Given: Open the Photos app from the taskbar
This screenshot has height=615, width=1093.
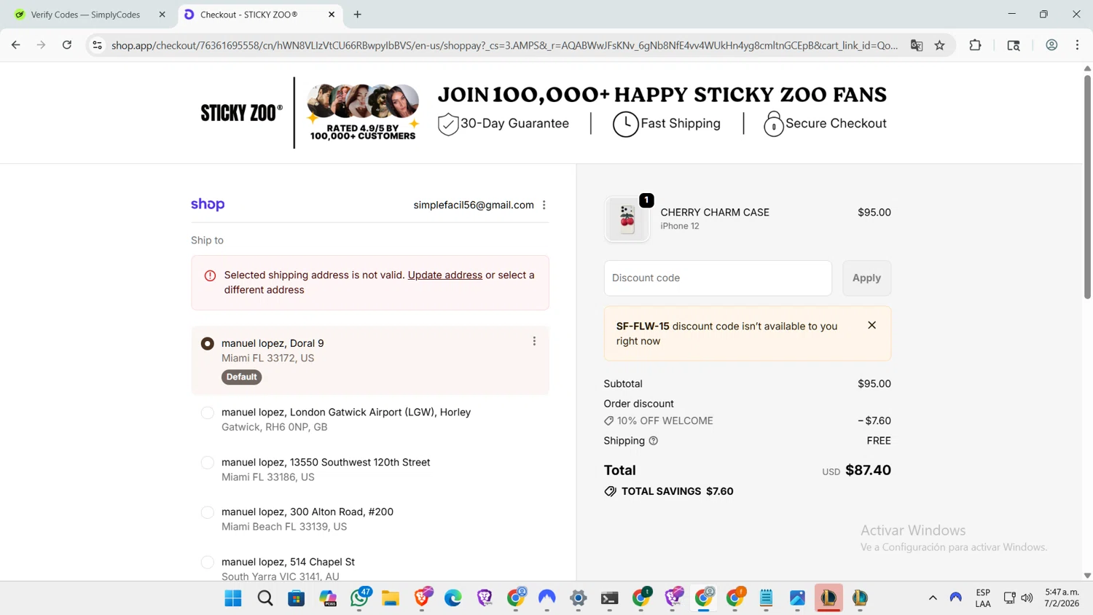Looking at the screenshot, I should click(798, 598).
